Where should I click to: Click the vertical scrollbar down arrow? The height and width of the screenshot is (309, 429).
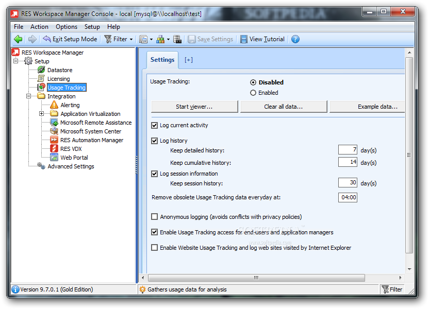tap(409, 269)
